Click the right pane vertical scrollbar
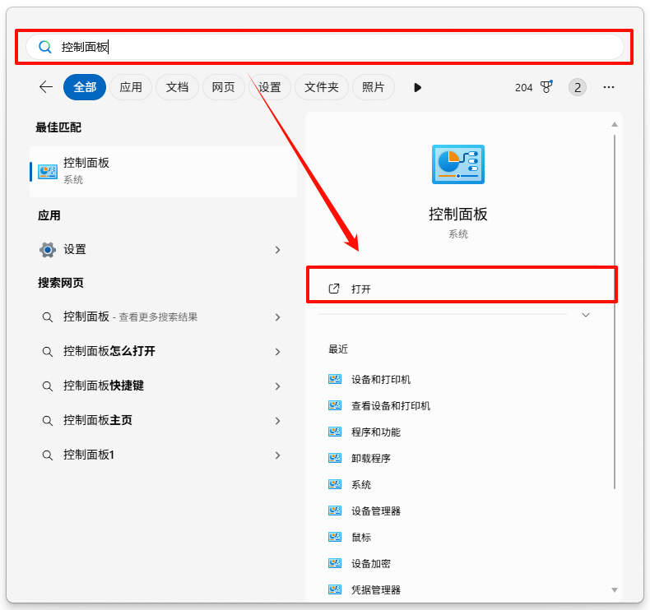650x610 pixels. pos(614,312)
